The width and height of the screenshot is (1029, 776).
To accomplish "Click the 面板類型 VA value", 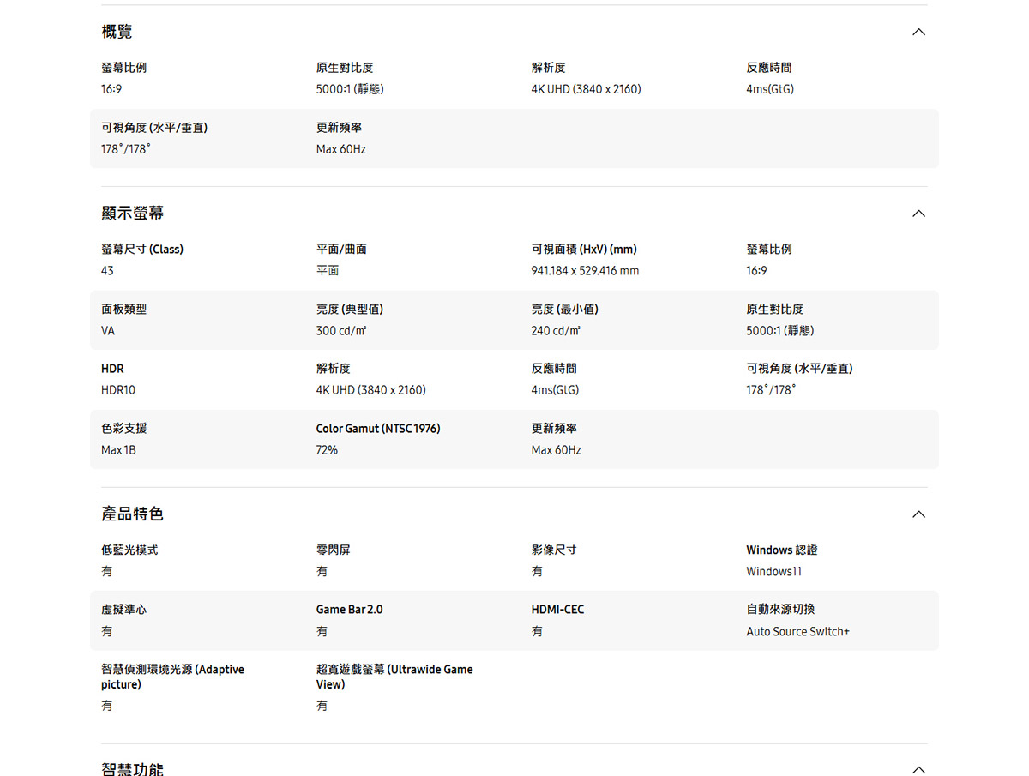I will click(108, 331).
